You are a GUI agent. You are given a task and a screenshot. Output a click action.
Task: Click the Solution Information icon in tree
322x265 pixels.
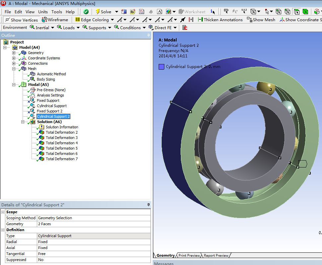point(41,127)
